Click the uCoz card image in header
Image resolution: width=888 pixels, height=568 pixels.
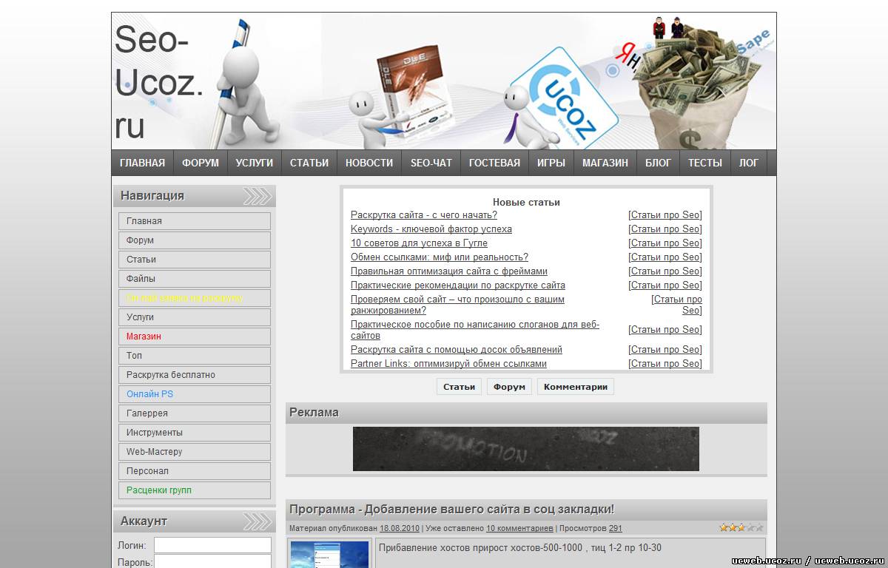[x=567, y=98]
